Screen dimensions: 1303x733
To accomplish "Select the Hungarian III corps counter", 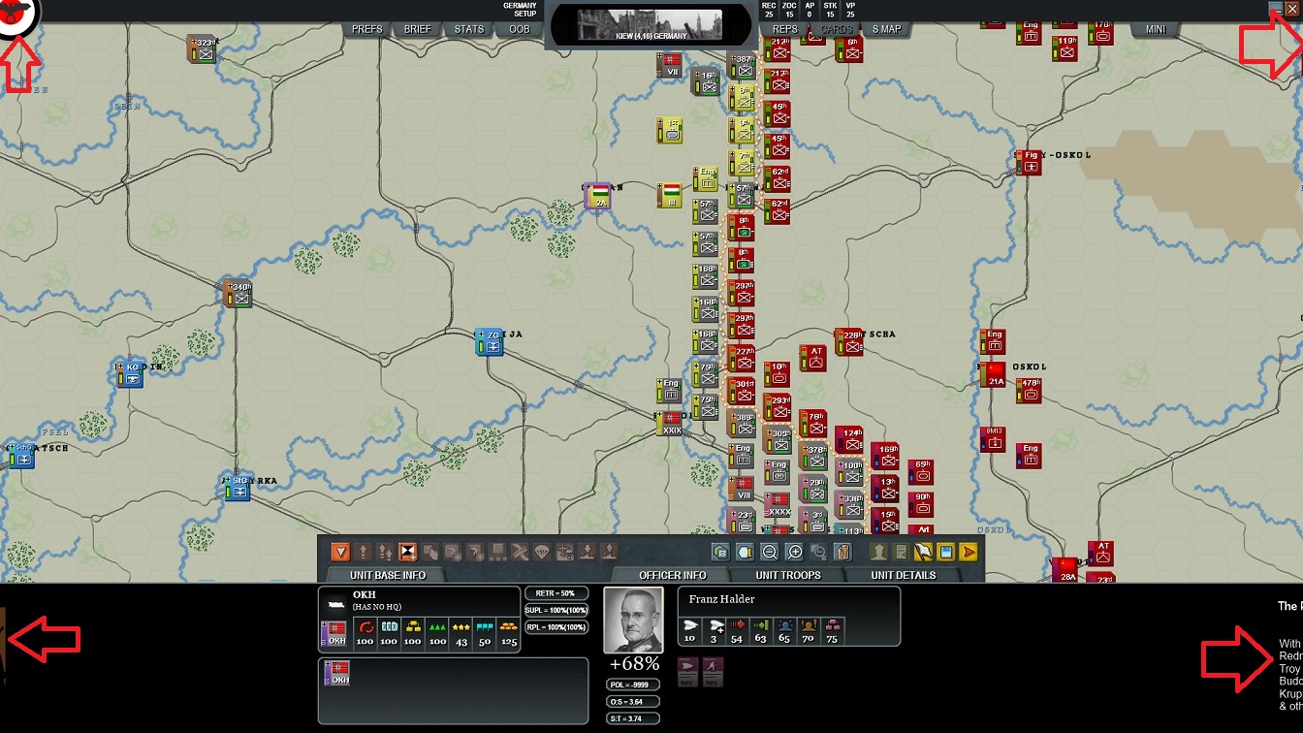I will 669,194.
